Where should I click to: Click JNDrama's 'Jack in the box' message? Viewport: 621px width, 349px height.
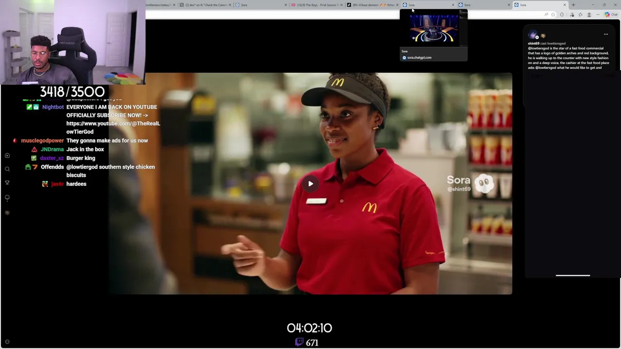point(85,149)
